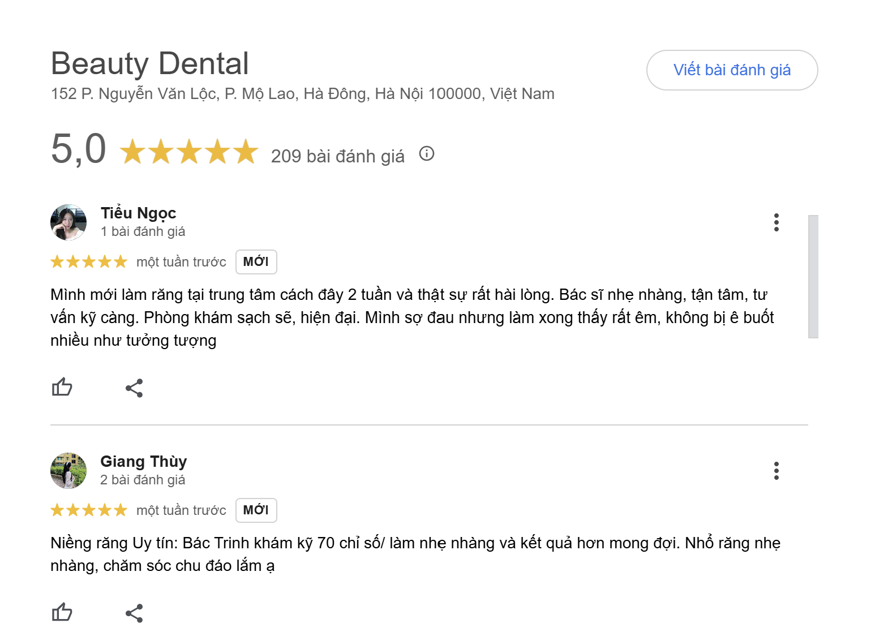The width and height of the screenshot is (875, 636).
Task: Click the Viết bài đánh giá button
Action: pyautogui.click(x=732, y=70)
